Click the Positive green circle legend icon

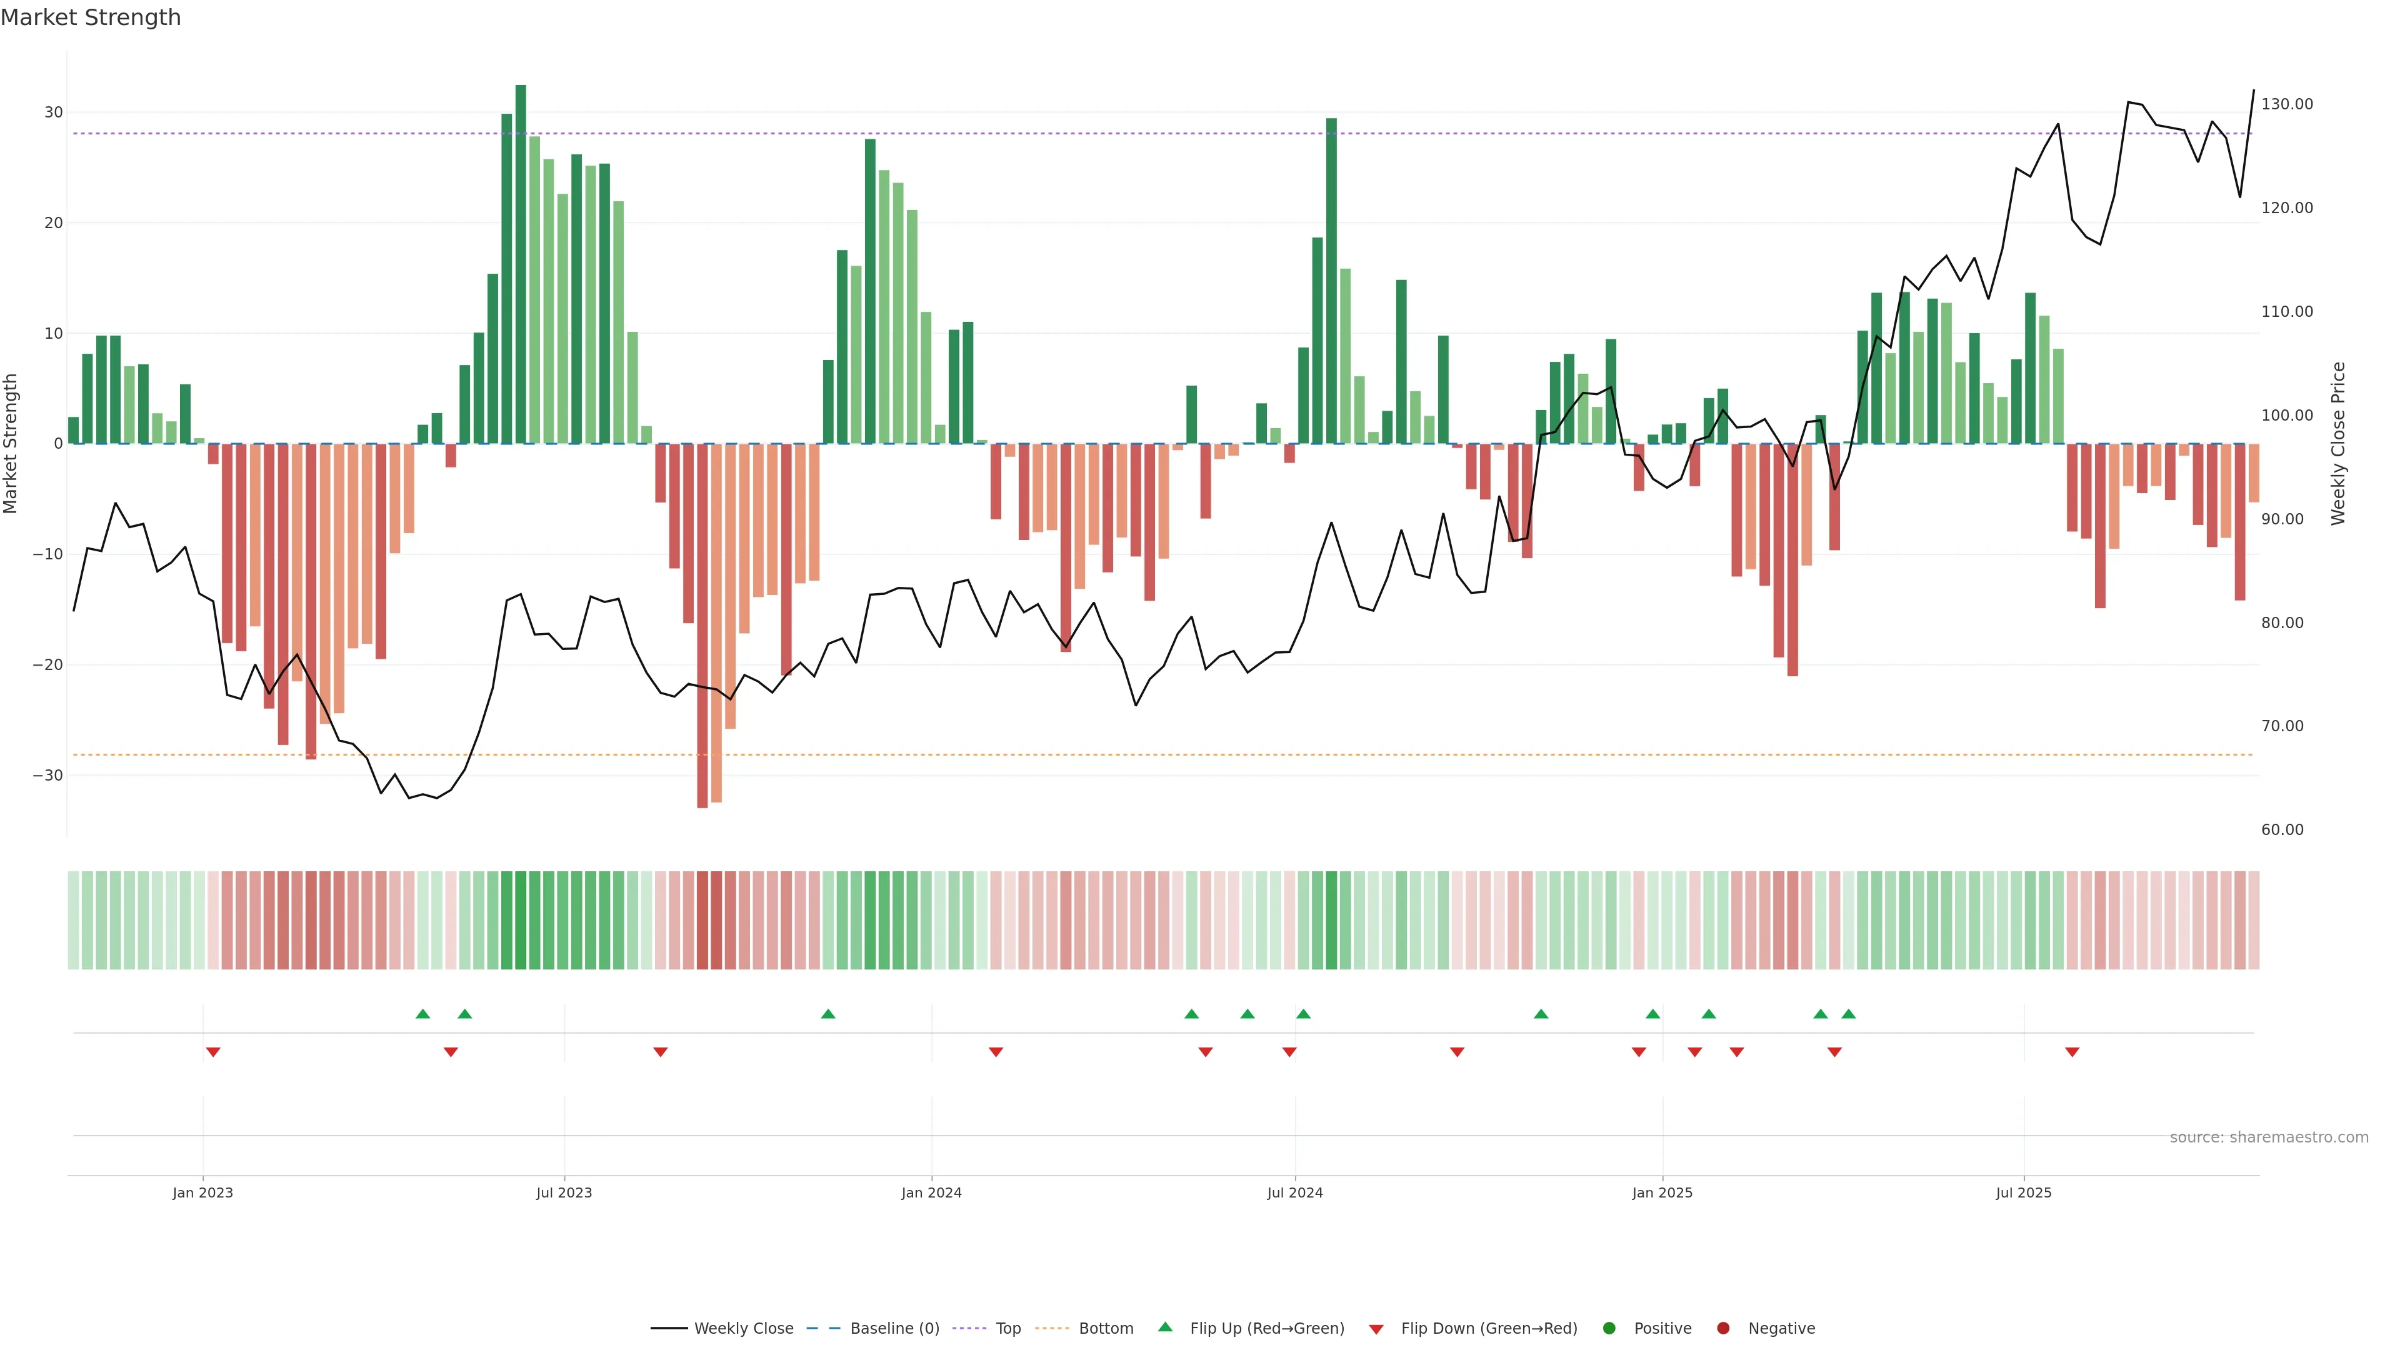click(1609, 1327)
